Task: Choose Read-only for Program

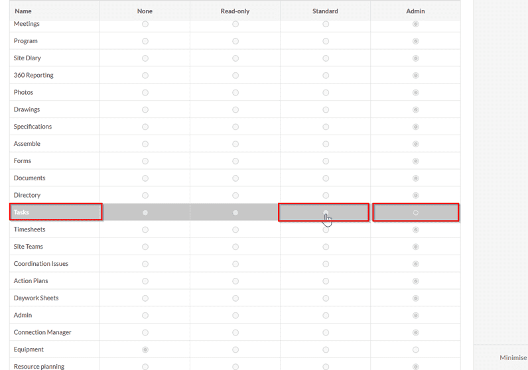Action: [235, 41]
